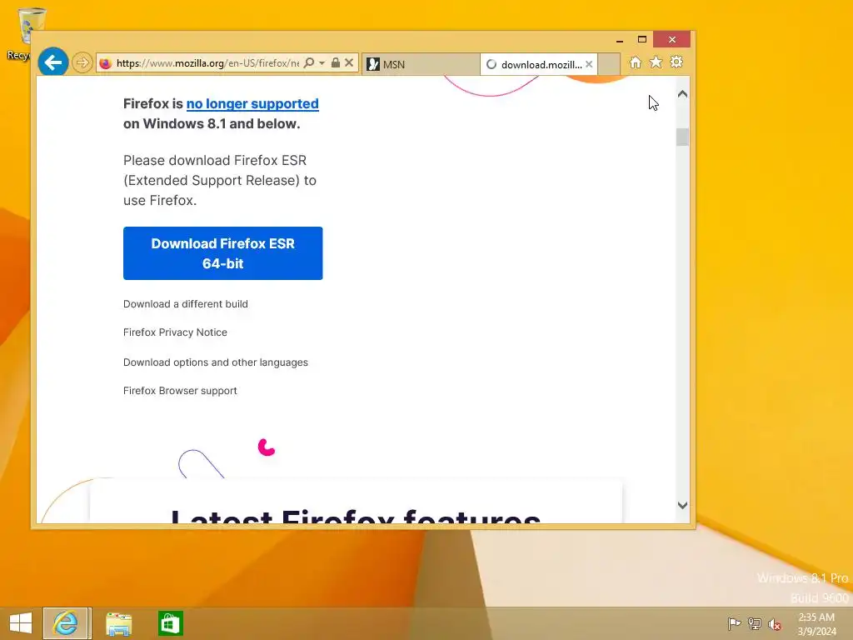Close the Internet Explorer window
Screen dimensions: 853x640
pyautogui.click(x=672, y=40)
